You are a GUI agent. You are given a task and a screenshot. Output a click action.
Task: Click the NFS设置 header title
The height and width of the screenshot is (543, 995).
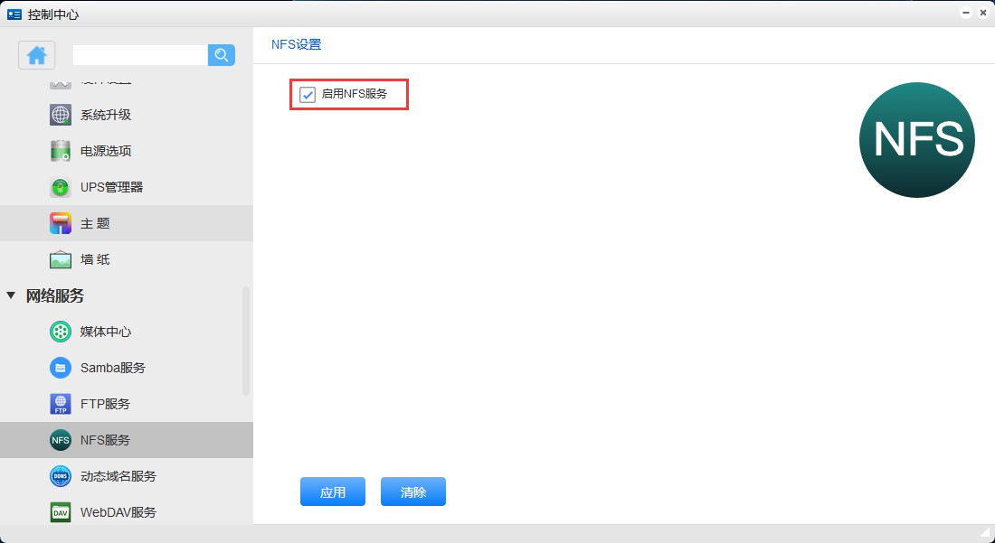point(296,44)
